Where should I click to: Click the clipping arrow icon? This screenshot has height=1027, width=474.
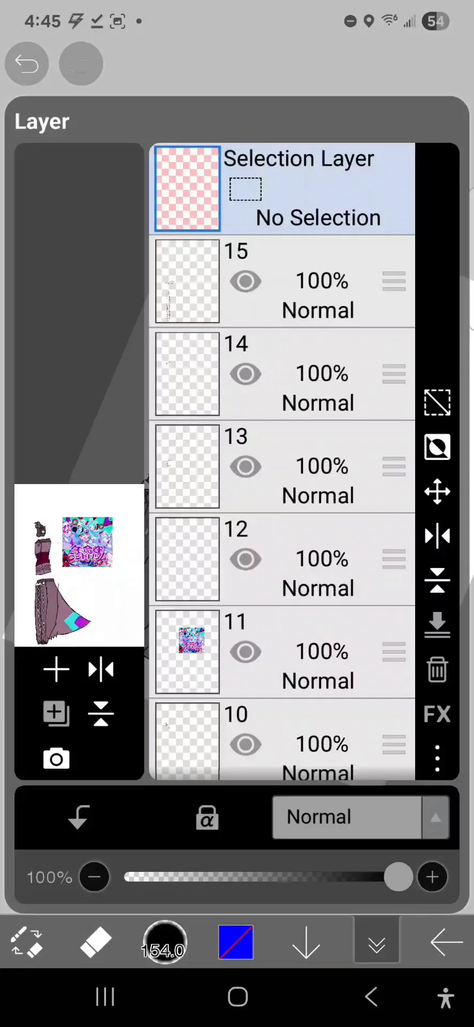(79, 817)
